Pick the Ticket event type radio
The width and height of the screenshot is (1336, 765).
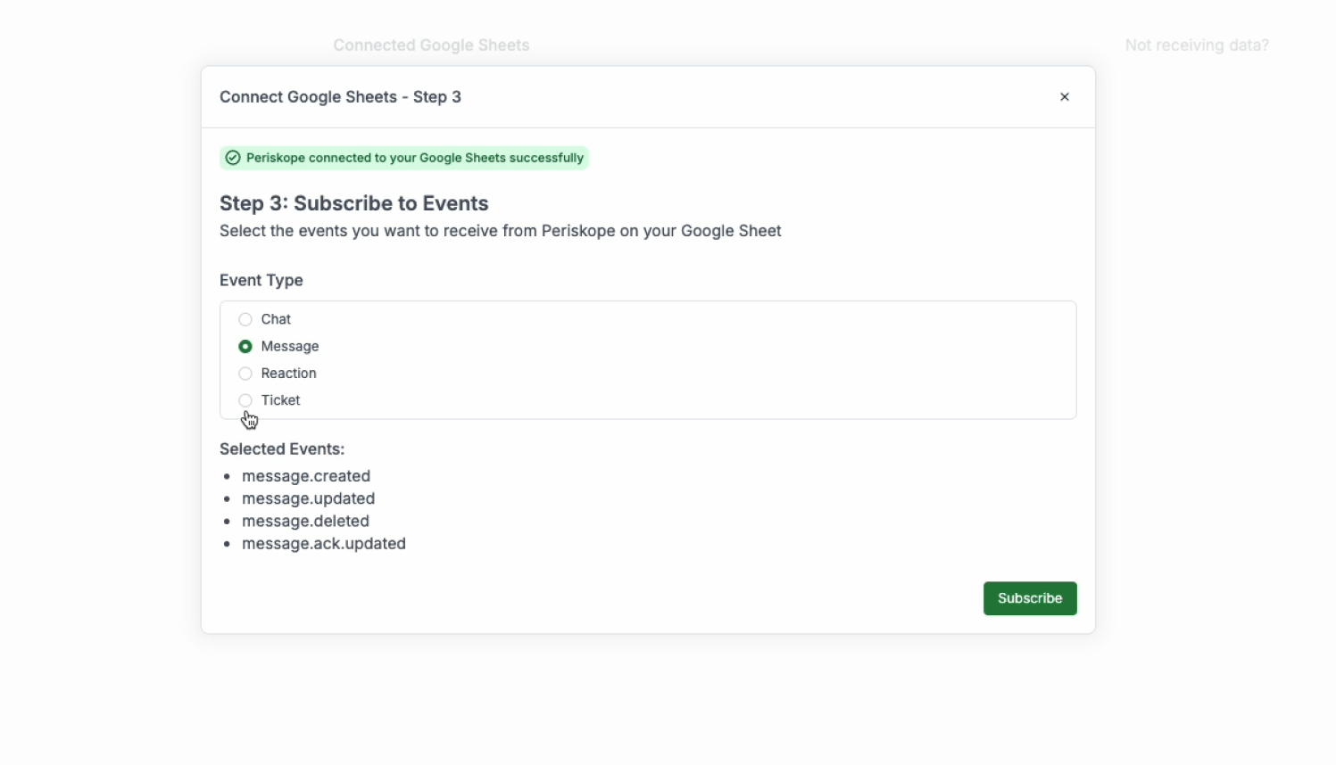(245, 400)
